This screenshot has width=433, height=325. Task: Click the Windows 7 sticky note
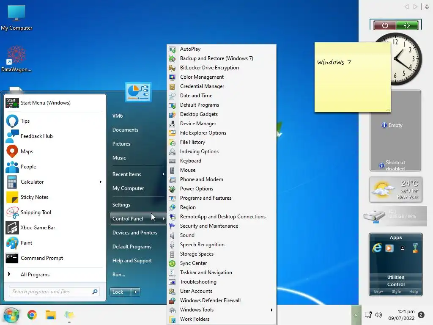point(352,77)
